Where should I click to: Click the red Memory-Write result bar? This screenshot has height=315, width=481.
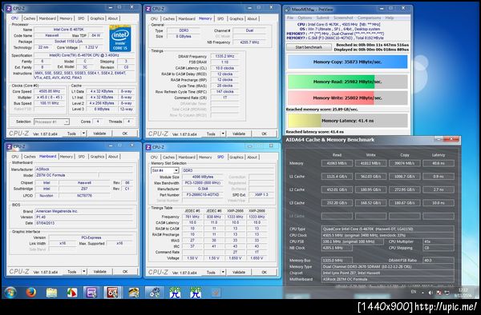coord(347,98)
